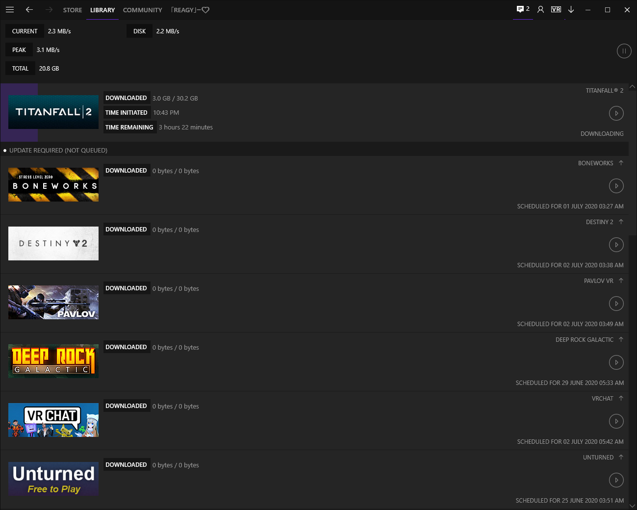Image resolution: width=637 pixels, height=510 pixels.
Task: Open the downloads arrow icon
Action: 571,10
